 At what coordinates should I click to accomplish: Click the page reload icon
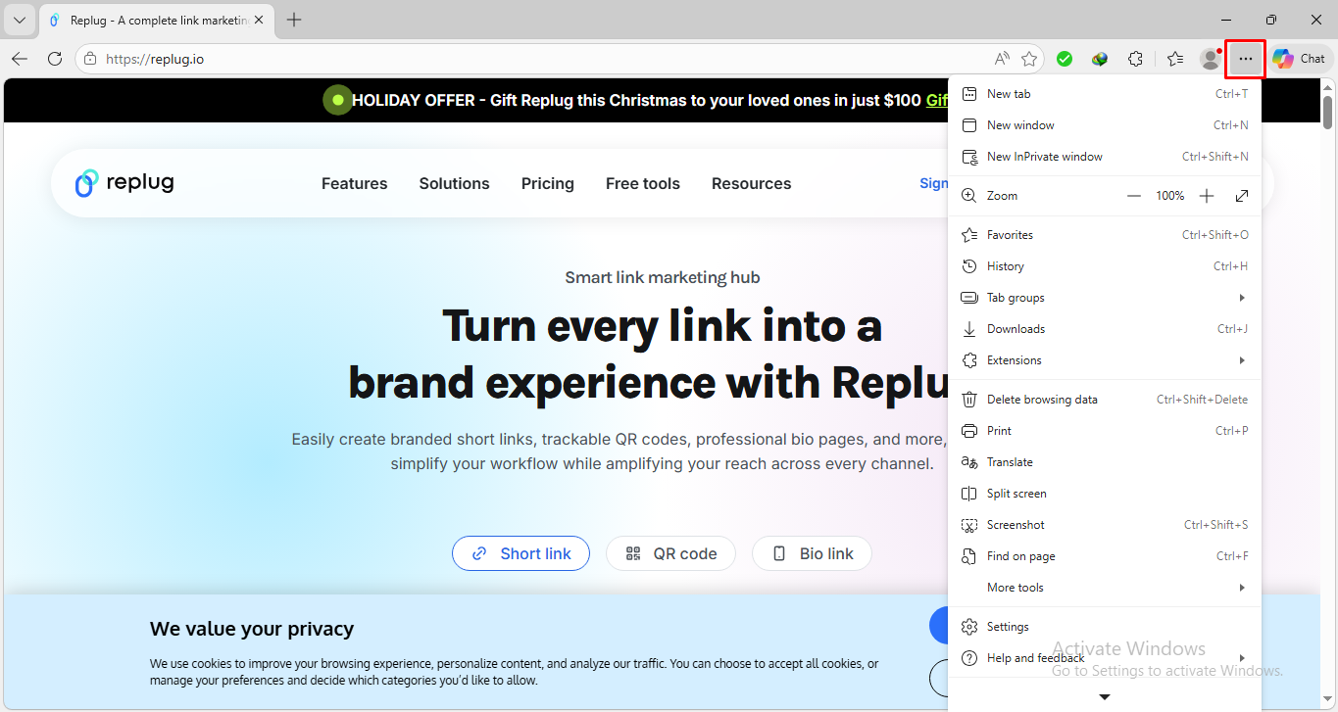55,58
